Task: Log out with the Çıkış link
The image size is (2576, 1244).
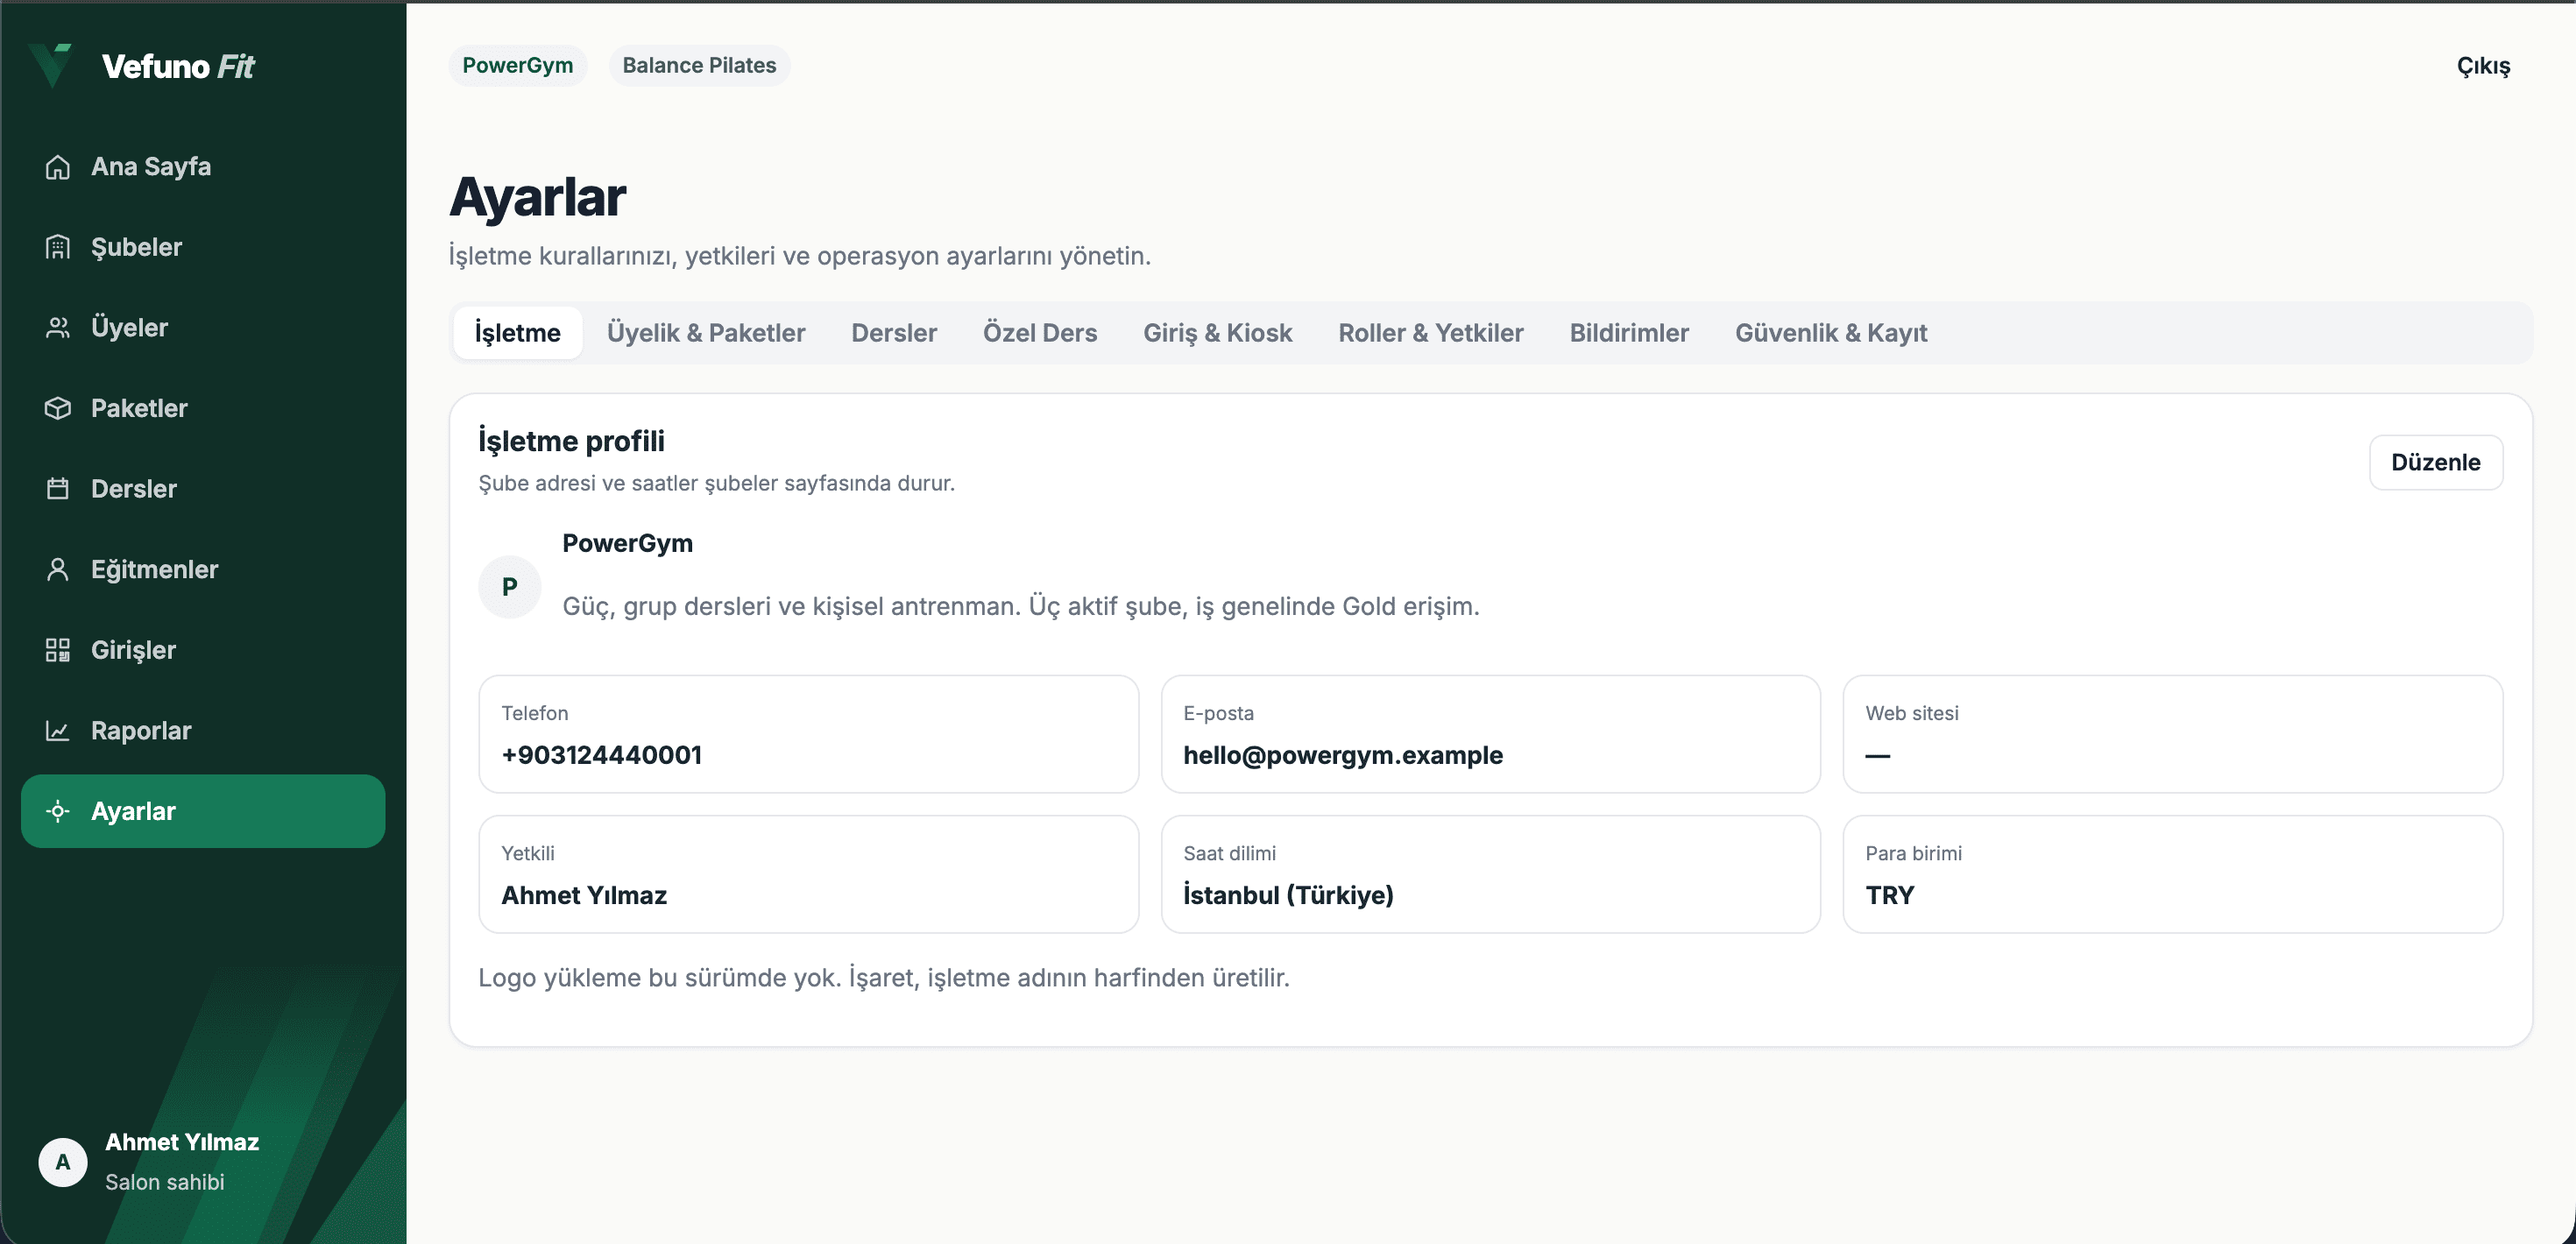Action: [2483, 66]
